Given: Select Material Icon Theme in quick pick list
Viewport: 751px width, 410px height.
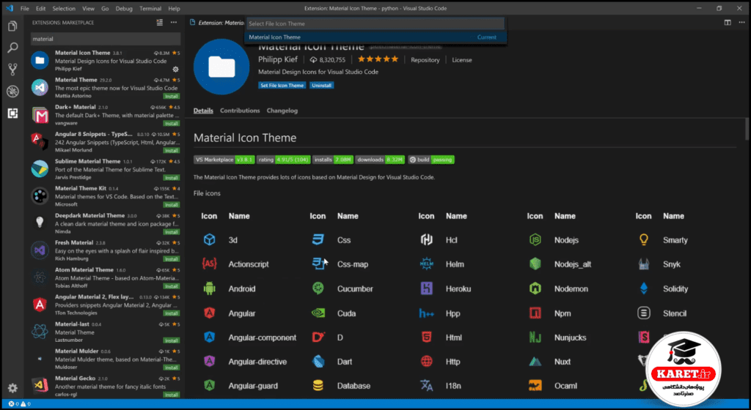Looking at the screenshot, I should point(375,37).
